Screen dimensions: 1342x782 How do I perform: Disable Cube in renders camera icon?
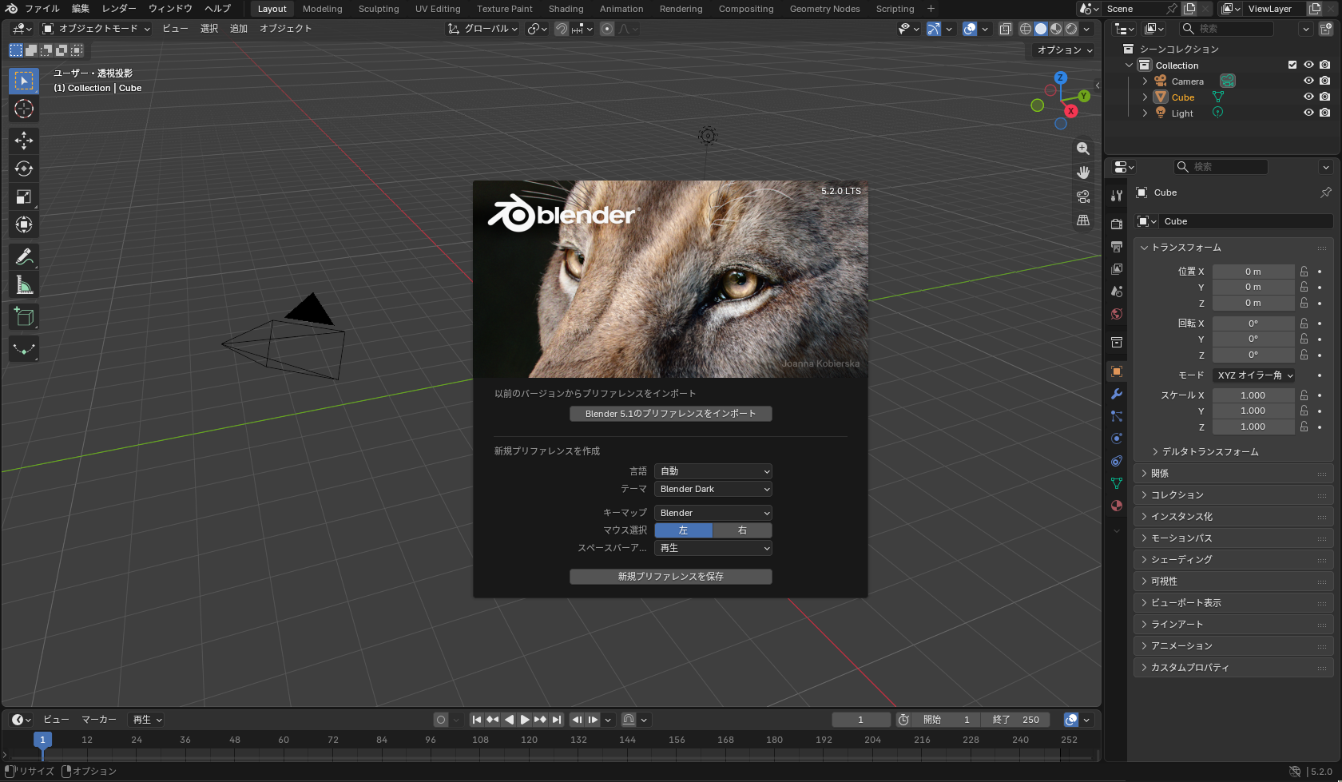click(x=1325, y=97)
